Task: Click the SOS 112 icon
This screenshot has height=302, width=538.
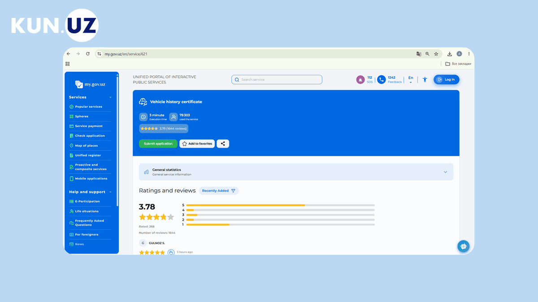Action: coord(360,79)
